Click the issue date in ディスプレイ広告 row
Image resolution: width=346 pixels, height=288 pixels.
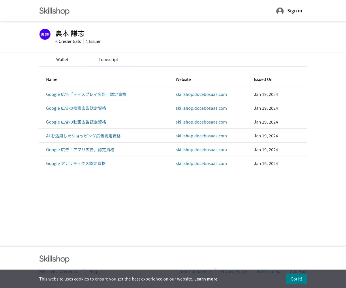click(266, 94)
